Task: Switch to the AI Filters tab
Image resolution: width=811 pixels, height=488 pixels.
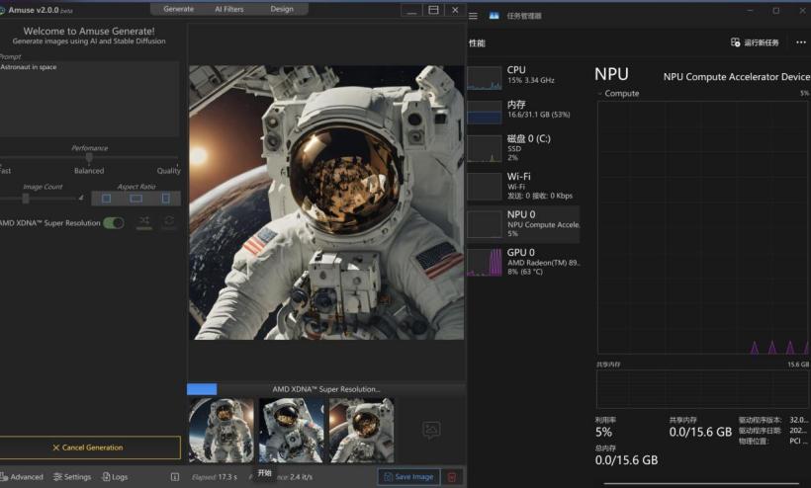Action: [x=229, y=9]
